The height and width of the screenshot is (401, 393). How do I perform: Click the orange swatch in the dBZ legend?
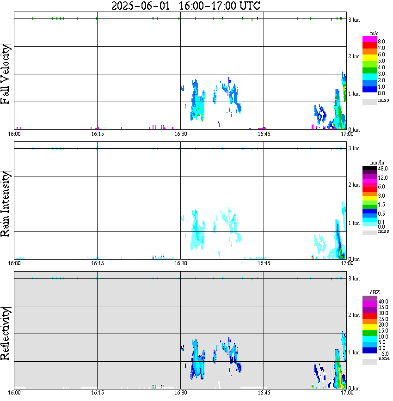pyautogui.click(x=369, y=322)
